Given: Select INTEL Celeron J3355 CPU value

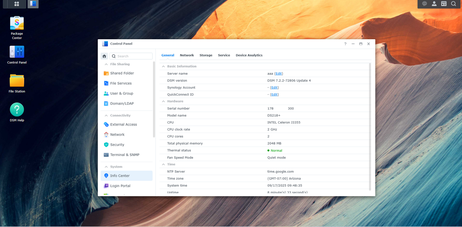Looking at the screenshot, I should tap(284, 123).
